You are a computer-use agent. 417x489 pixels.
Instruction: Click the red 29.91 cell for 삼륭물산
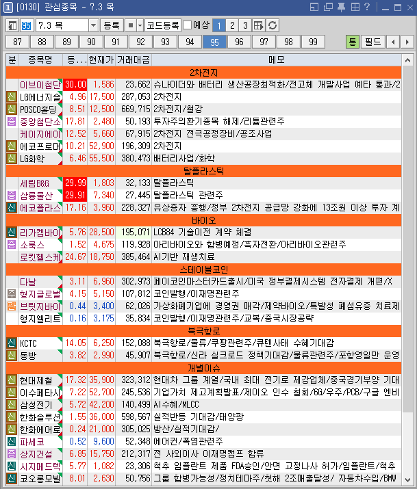click(75, 195)
